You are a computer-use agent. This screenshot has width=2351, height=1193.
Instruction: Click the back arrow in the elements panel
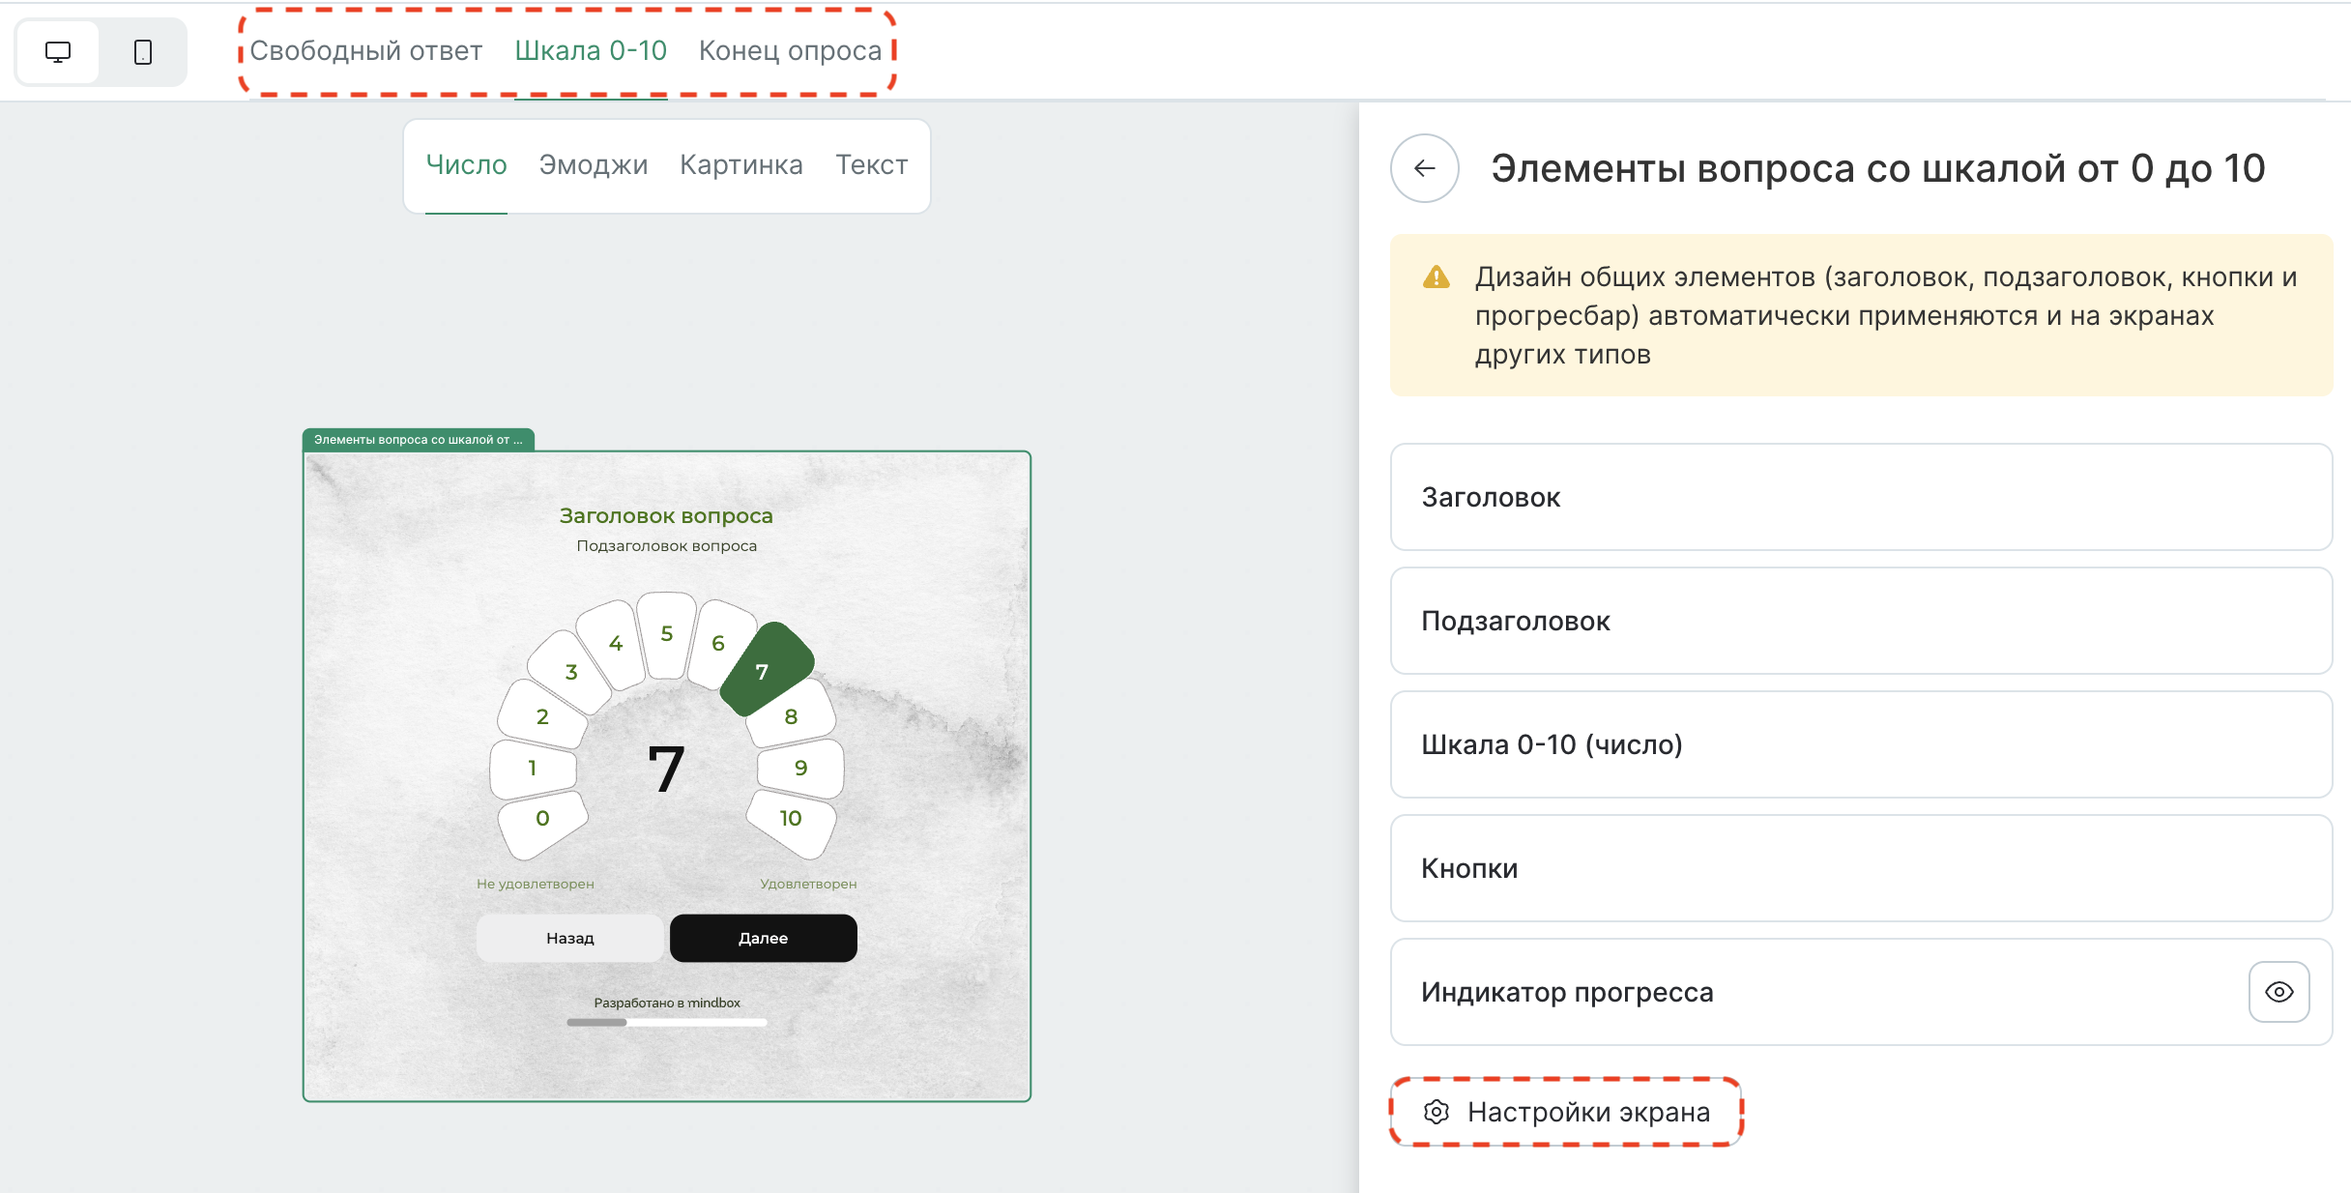click(x=1424, y=167)
